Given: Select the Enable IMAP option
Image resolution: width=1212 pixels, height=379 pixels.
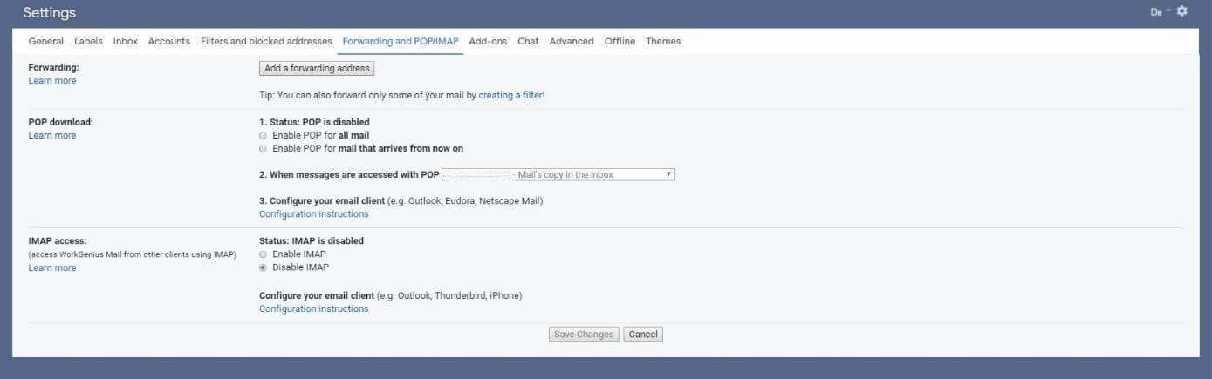Looking at the screenshot, I should 264,254.
